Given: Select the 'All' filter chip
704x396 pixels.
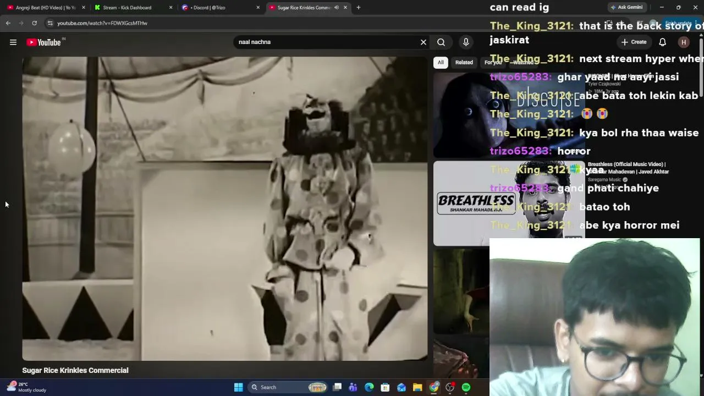Looking at the screenshot, I should pyautogui.click(x=441, y=63).
